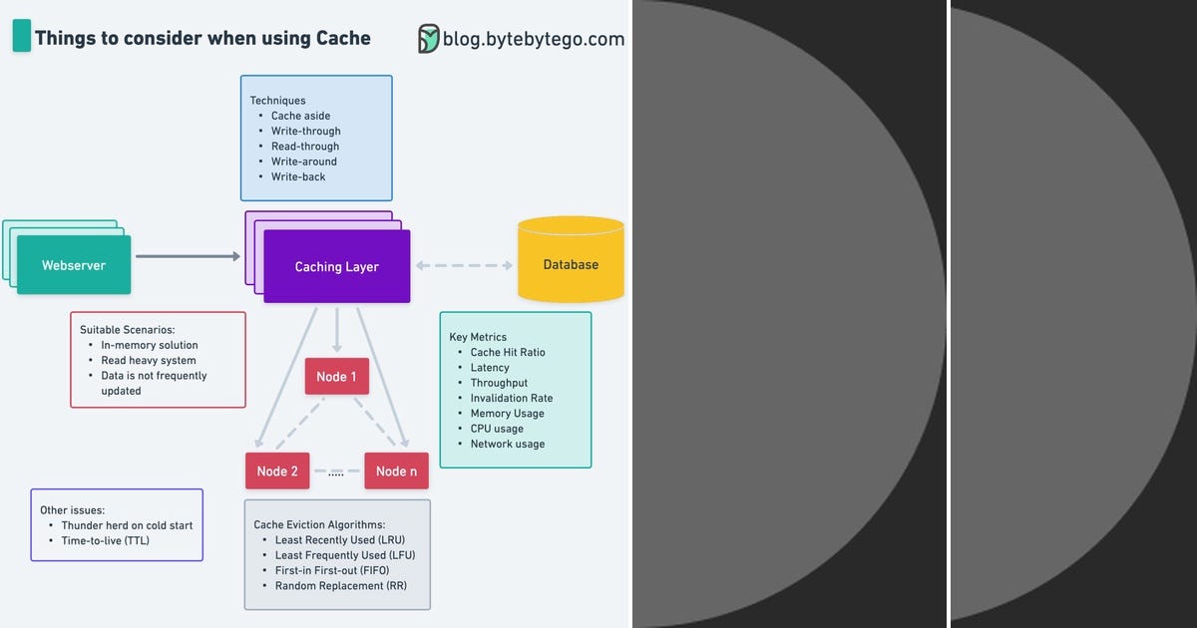Toggle the Cache aside technique entry

click(301, 116)
